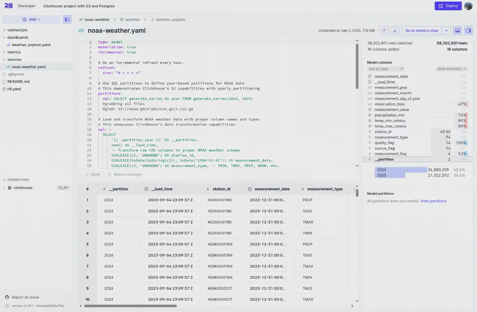
Task: Click Go to metrics view button
Action: pos(422,31)
